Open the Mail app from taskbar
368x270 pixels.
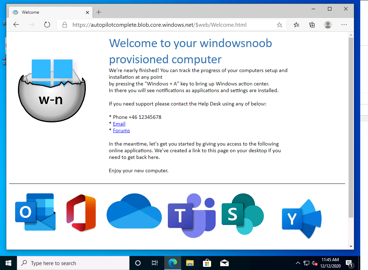(x=224, y=263)
